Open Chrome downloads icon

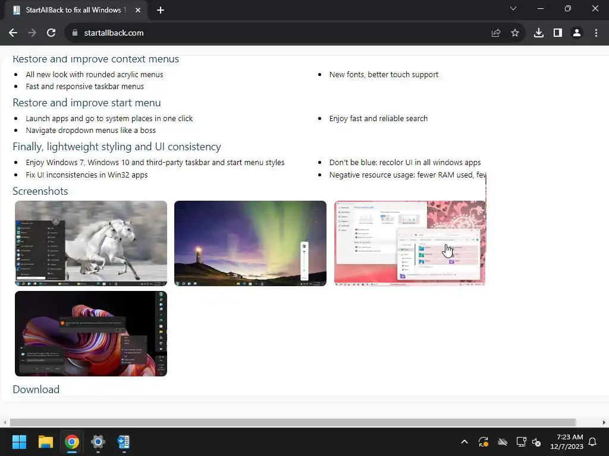coord(539,33)
